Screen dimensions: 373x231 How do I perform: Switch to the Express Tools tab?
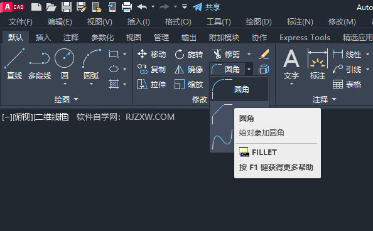pyautogui.click(x=305, y=38)
